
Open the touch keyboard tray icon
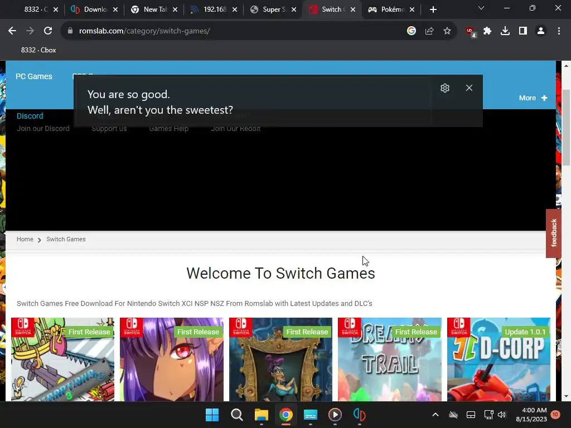point(471,415)
